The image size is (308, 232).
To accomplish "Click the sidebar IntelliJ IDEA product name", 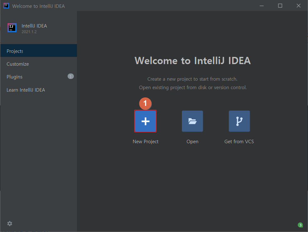I will click(x=34, y=26).
